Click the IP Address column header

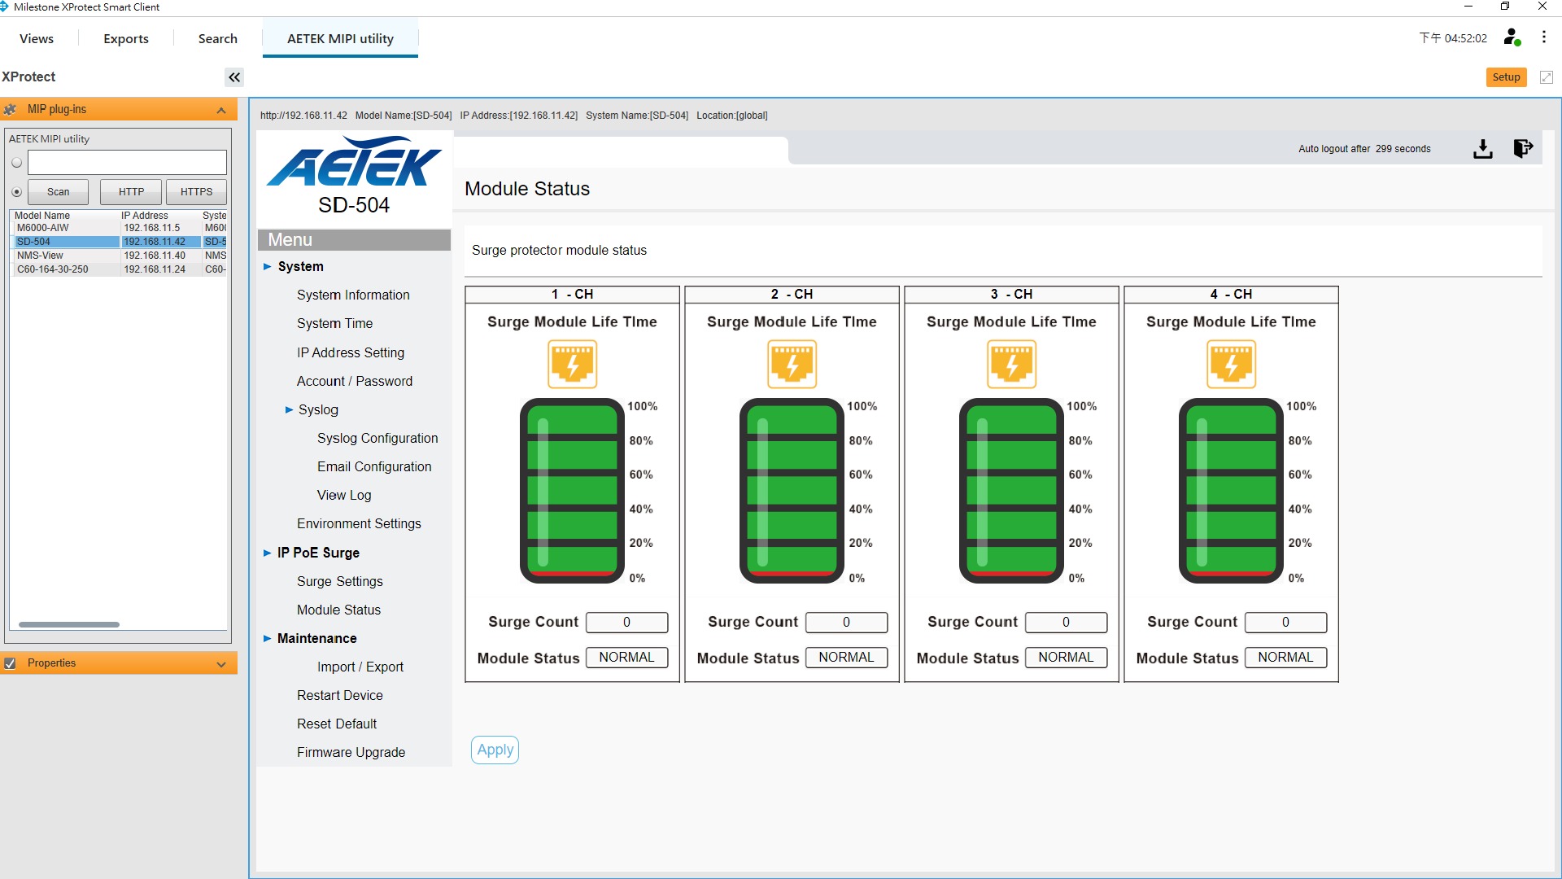coord(145,216)
